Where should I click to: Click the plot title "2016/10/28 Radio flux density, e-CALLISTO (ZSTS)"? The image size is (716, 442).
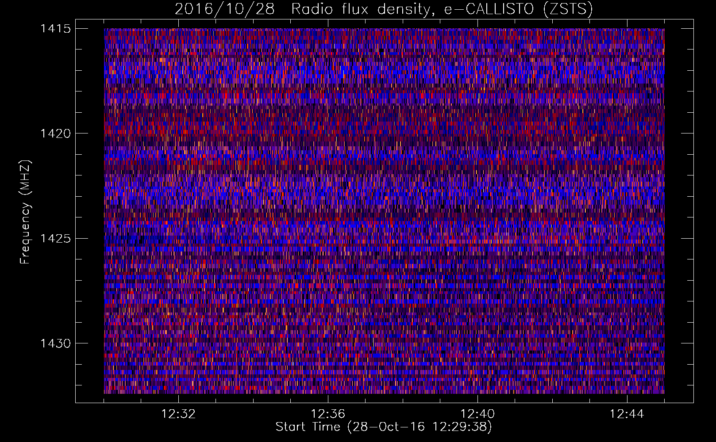tap(384, 9)
